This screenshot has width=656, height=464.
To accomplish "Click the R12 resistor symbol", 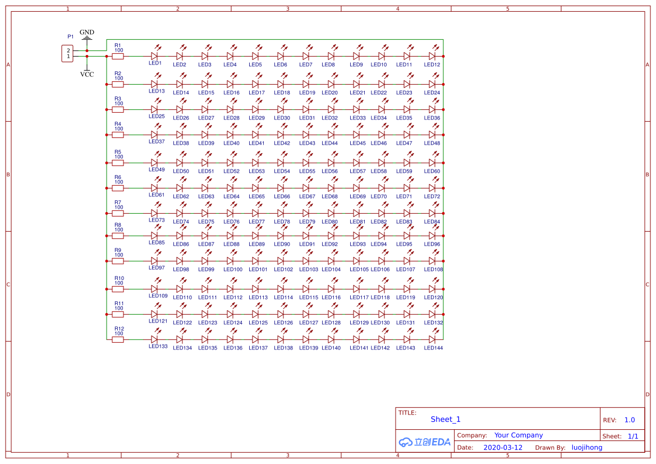I will pos(118,340).
